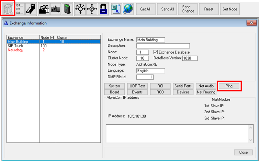
Task: Sort by the Node [+] column header
Action: click(x=48, y=37)
